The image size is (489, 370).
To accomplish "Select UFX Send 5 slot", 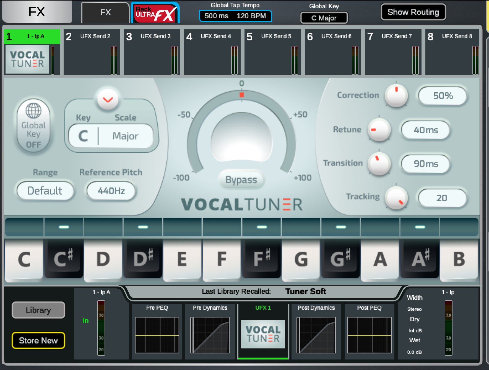I will click(x=273, y=52).
